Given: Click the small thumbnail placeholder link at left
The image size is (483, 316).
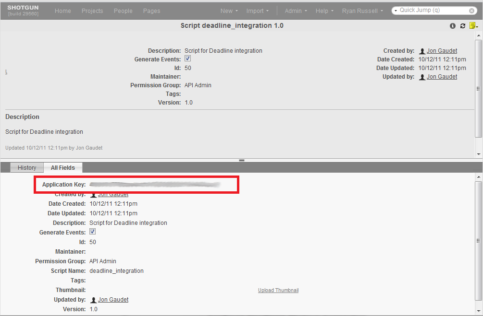Looking at the screenshot, I should click(6, 71).
